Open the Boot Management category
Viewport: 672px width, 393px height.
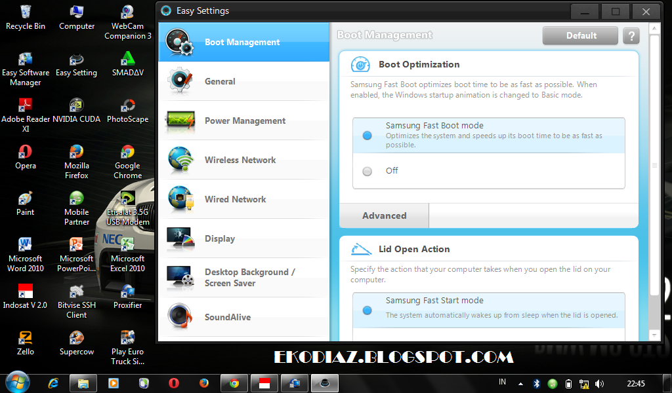pyautogui.click(x=243, y=42)
